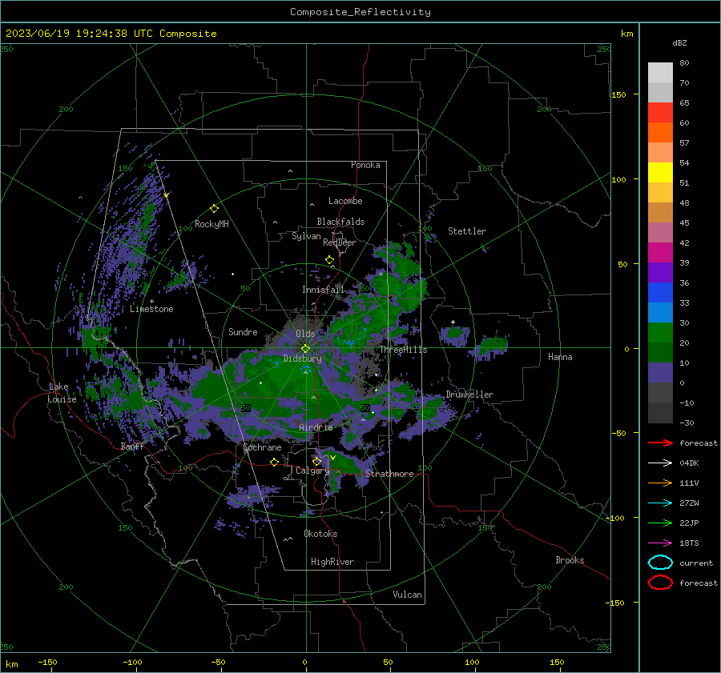The width and height of the screenshot is (721, 673).
Task: Click the yellow triangle marker northeast of Calgary
Action: pos(333,458)
